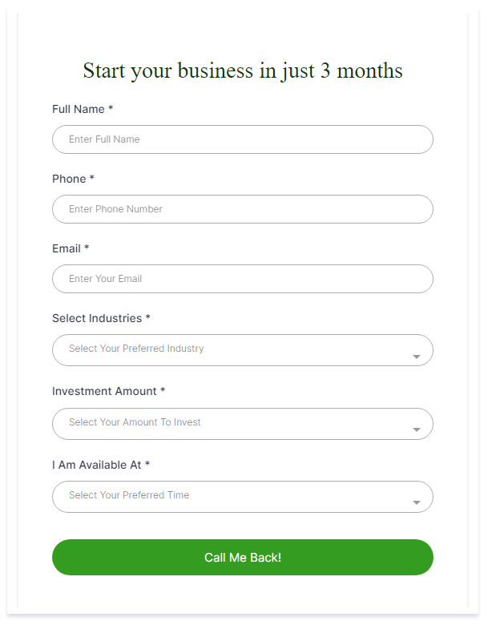488x625 pixels.
Task: Open the Select Your Preferred Industry dropdown
Action: point(243,350)
